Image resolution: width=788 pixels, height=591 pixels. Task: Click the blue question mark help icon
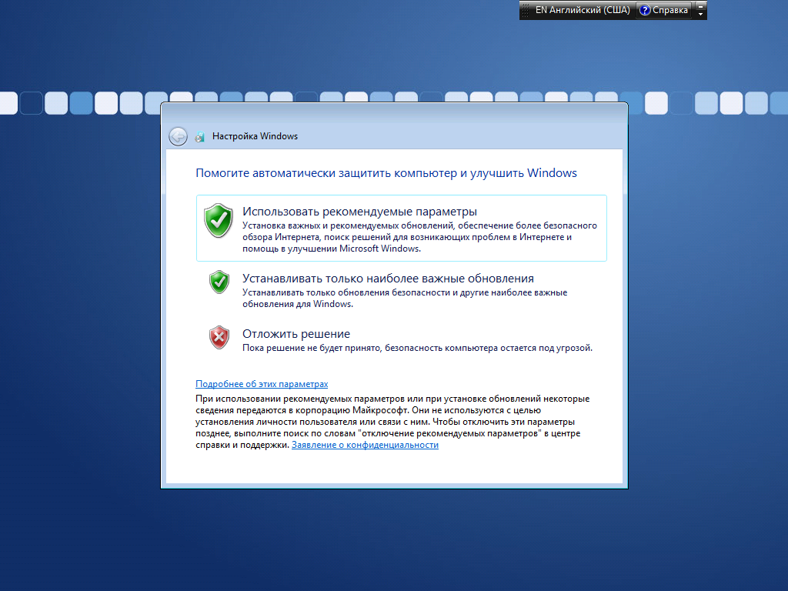click(x=645, y=10)
